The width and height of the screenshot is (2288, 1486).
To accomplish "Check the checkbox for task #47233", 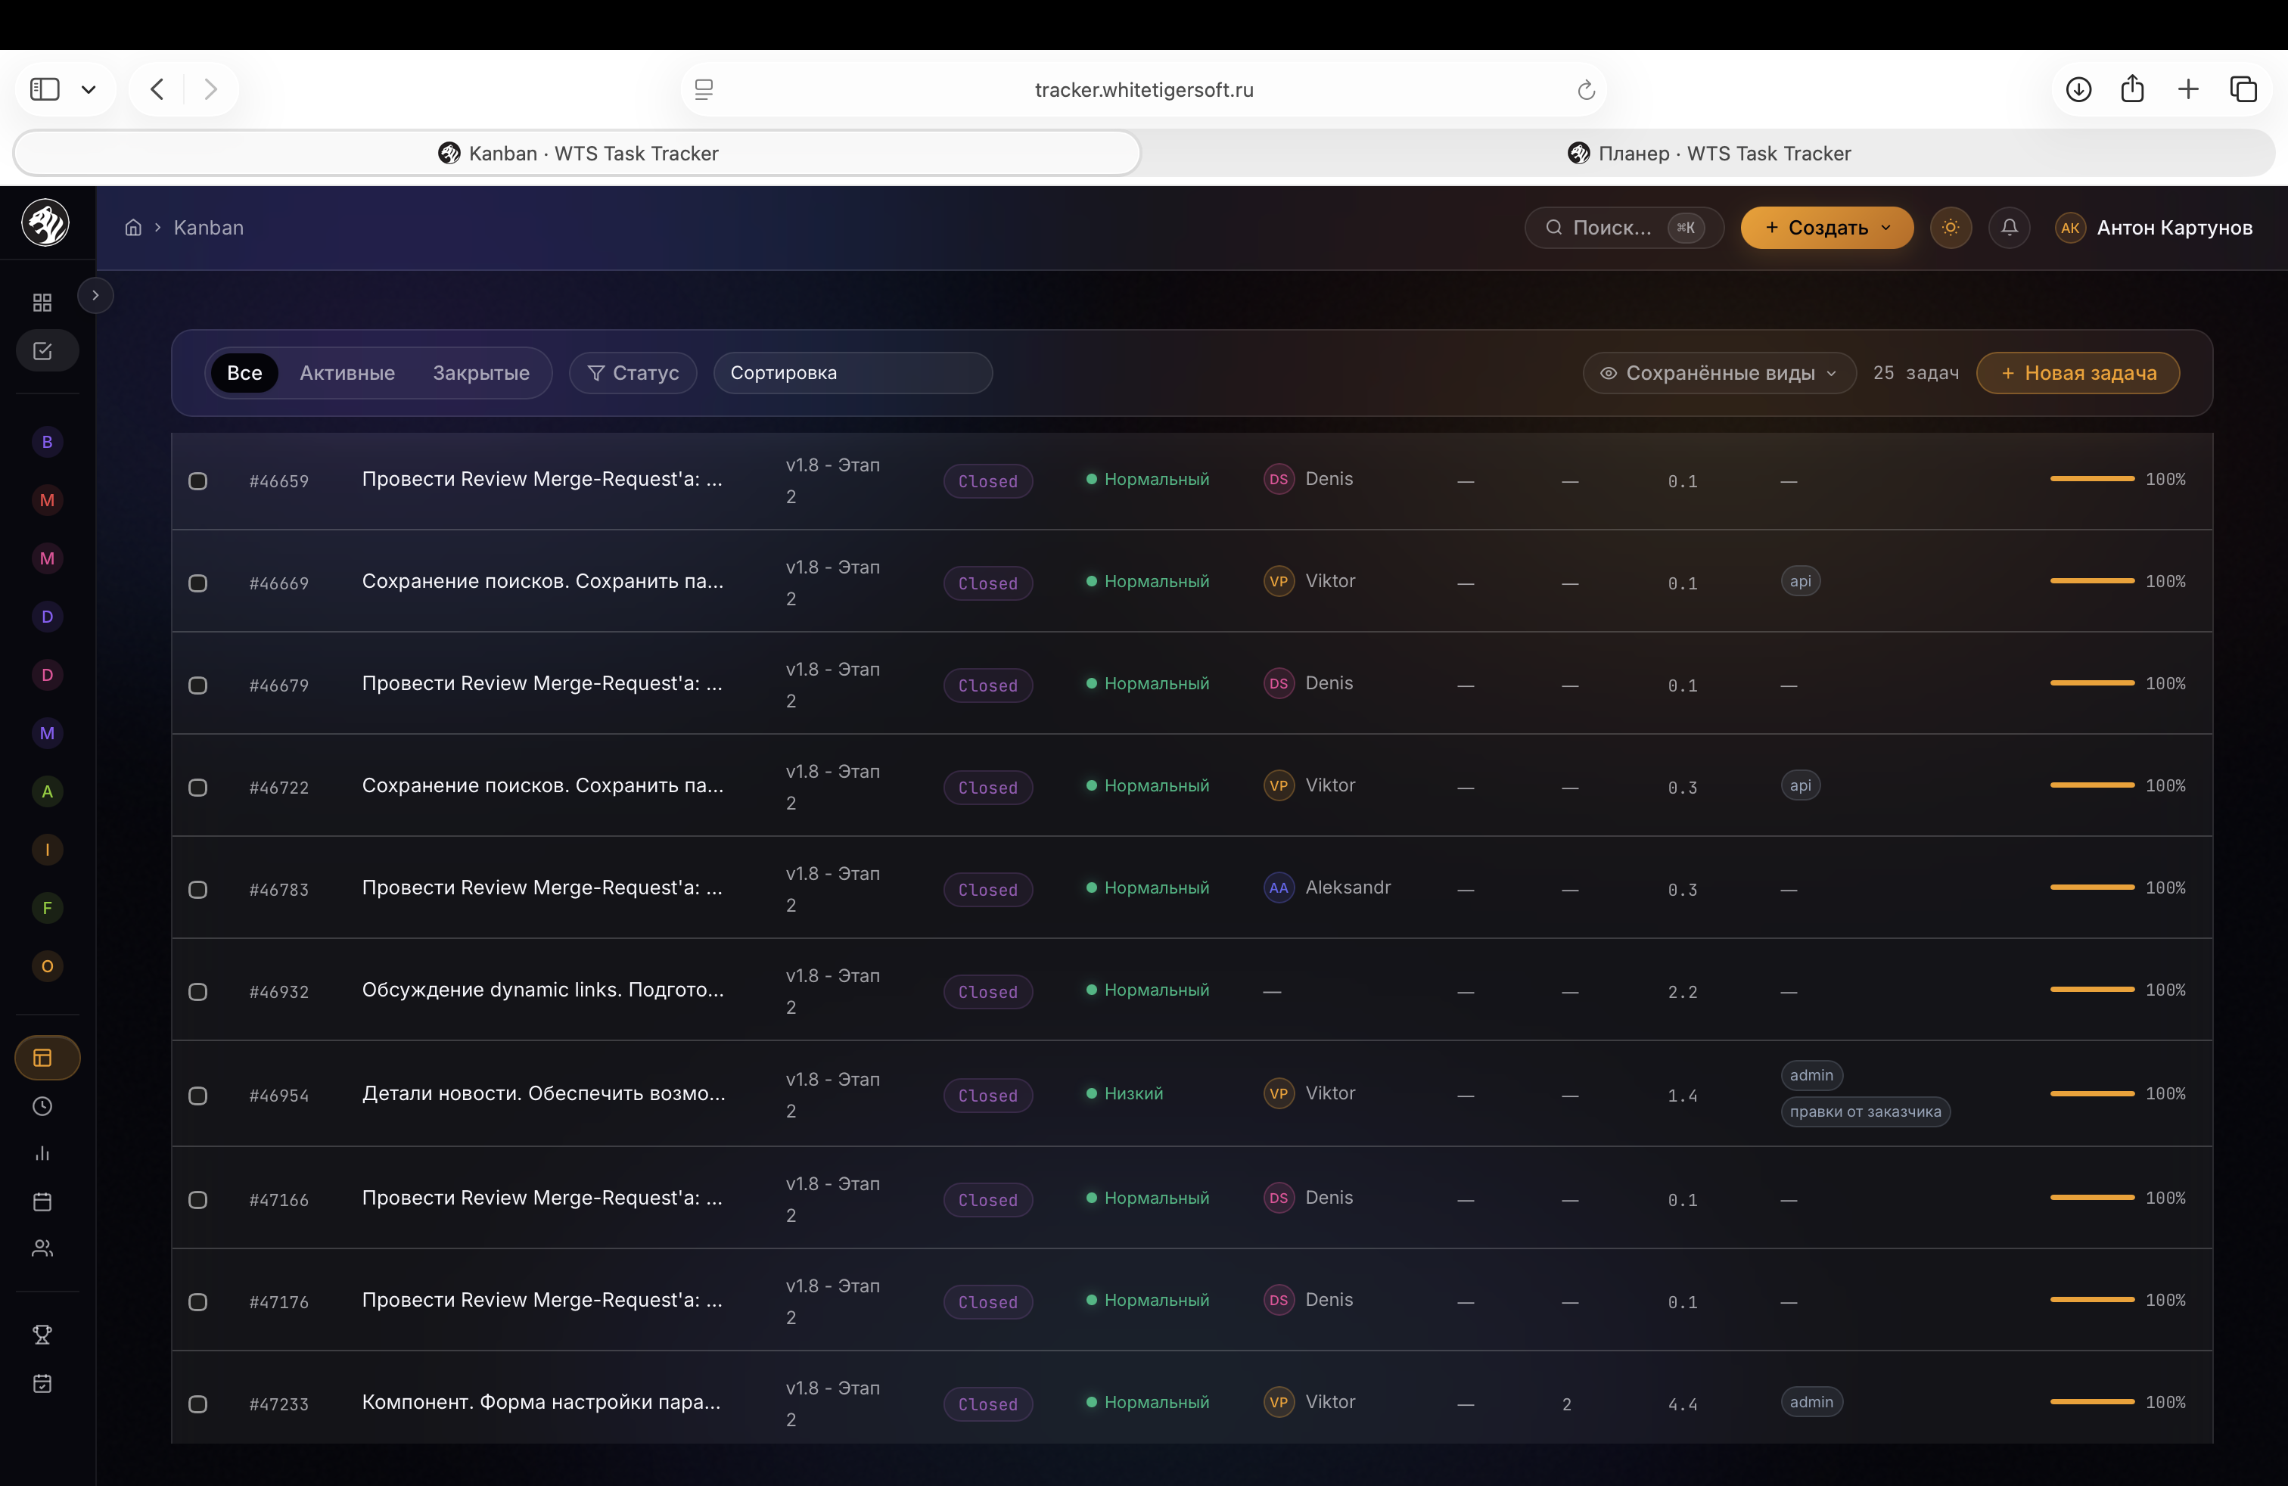I will point(198,1404).
